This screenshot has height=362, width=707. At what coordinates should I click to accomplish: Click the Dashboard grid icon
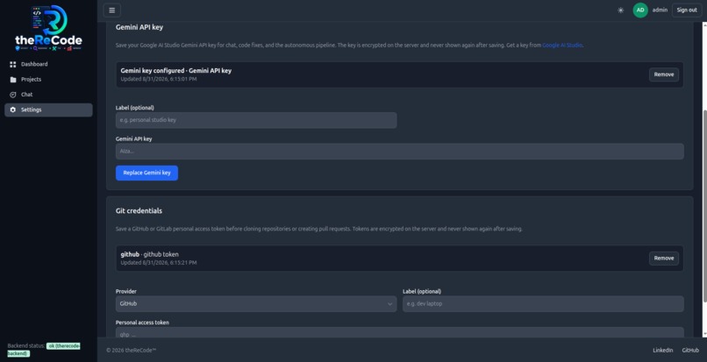click(x=12, y=65)
